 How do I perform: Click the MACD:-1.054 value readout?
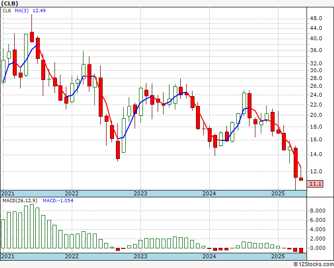58,201
